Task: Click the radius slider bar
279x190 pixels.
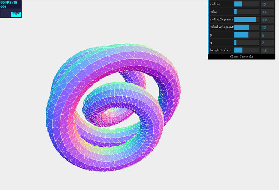Action: click(x=246, y=4)
